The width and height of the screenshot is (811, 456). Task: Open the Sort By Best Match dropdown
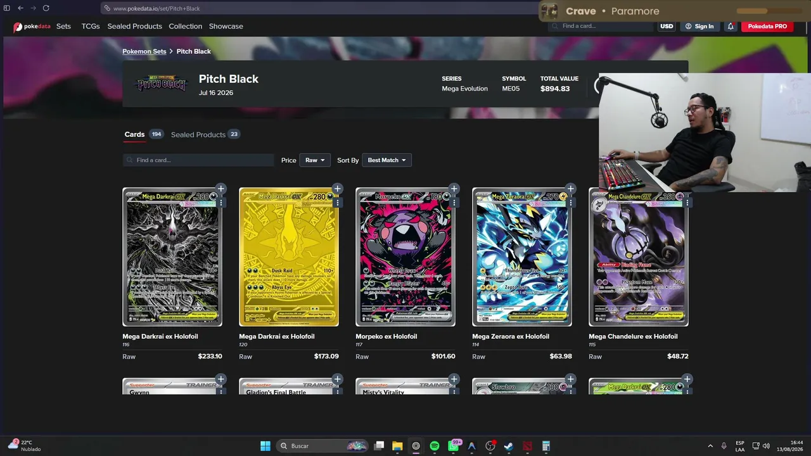coord(386,160)
